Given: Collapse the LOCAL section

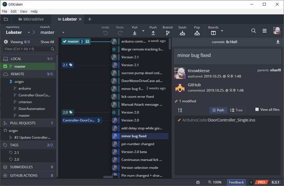Looking at the screenshot, I should click(28, 59).
